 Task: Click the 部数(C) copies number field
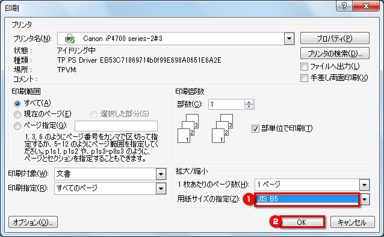[226, 104]
